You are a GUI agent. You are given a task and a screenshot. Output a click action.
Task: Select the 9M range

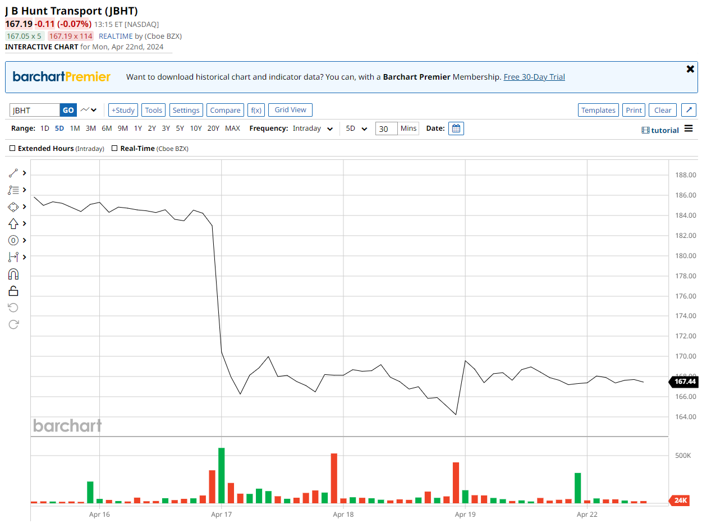coord(122,128)
